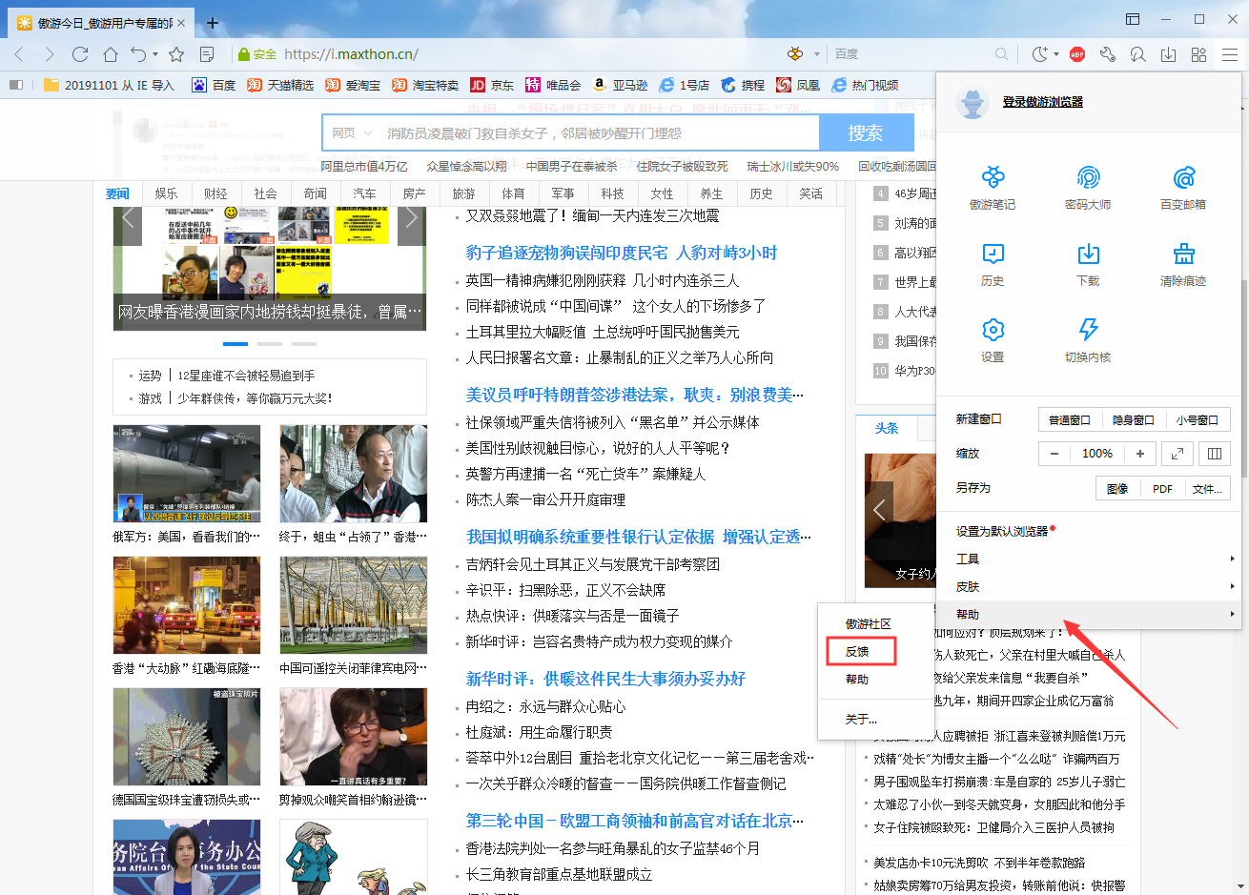Switch the browser kernel (切换内核)
Viewport: 1249px width, 895px height.
click(1088, 338)
